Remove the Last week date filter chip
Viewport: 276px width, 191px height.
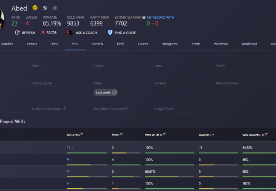pos(114,92)
